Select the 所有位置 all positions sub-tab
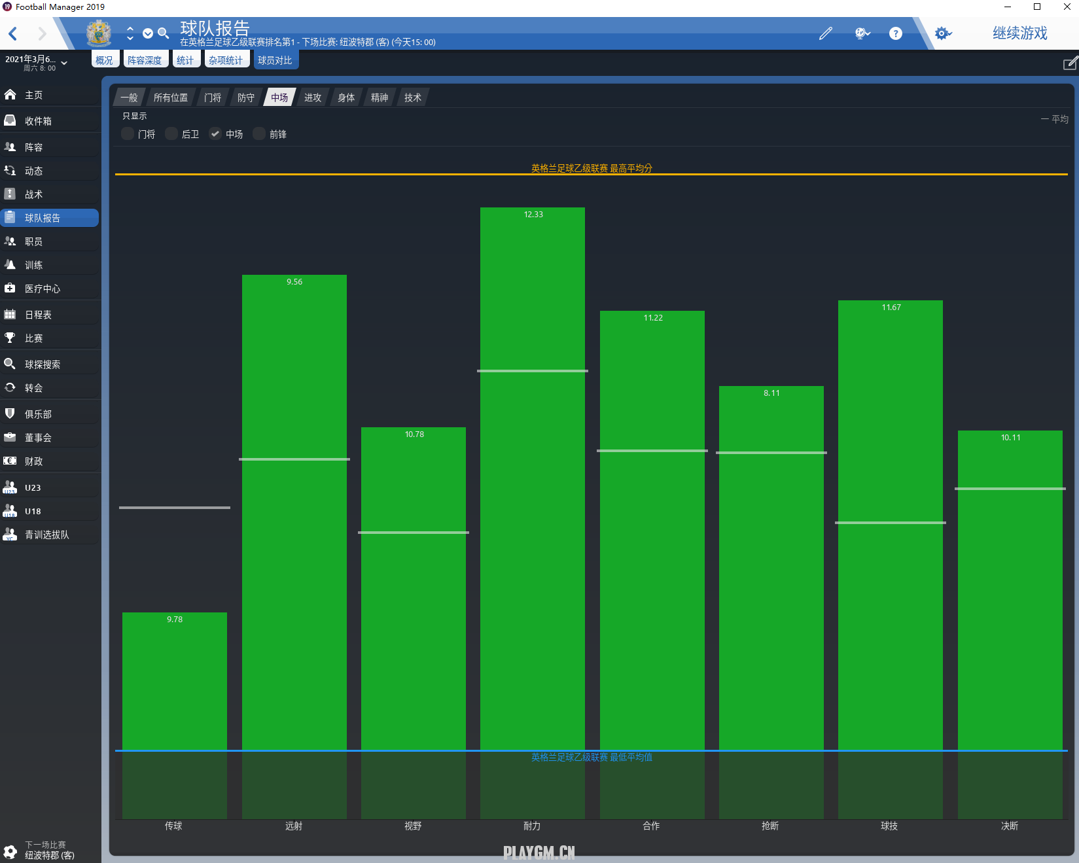 (x=171, y=97)
